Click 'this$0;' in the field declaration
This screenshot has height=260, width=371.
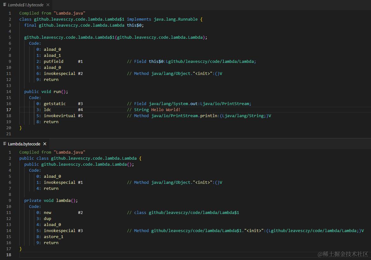click(135, 25)
